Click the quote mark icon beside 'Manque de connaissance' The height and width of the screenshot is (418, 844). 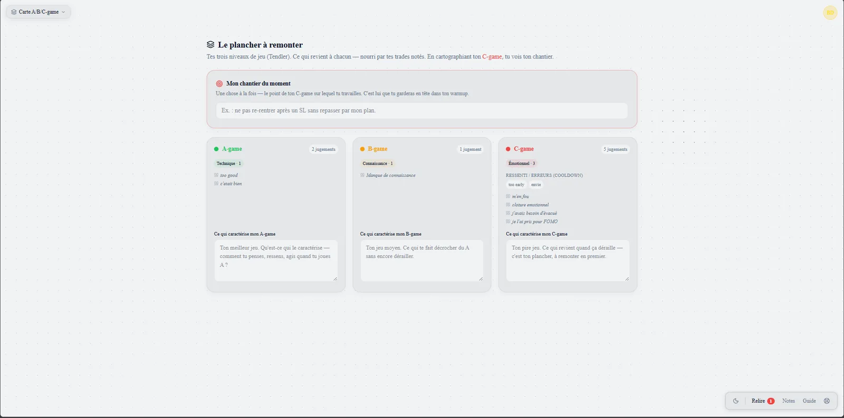coord(362,176)
